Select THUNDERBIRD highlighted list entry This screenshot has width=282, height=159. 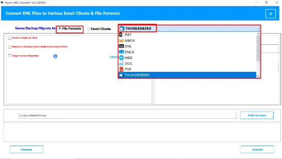click(187, 75)
